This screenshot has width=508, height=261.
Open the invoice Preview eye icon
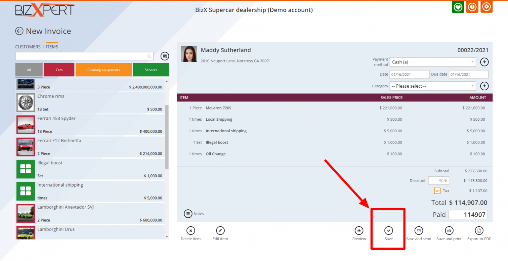[359, 231]
